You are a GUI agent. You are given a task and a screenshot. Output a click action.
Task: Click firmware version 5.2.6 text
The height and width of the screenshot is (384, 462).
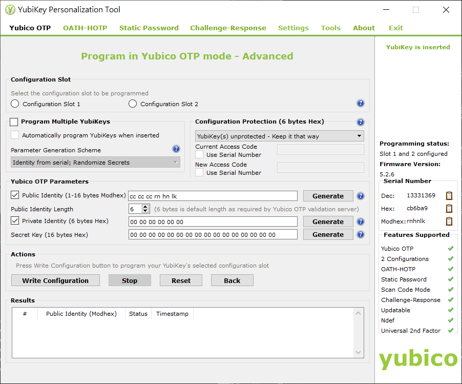click(387, 174)
